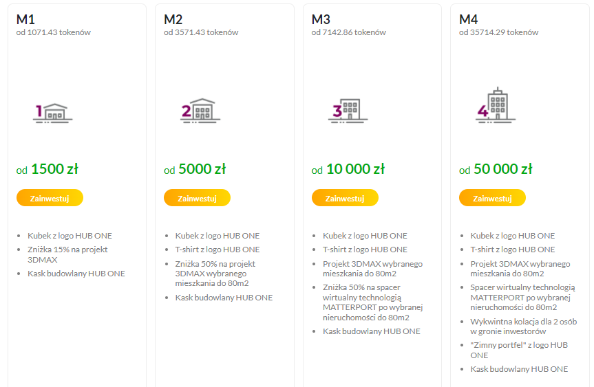This screenshot has width=594, height=387.
Task: Click the M3 office building icon
Action: point(348,111)
